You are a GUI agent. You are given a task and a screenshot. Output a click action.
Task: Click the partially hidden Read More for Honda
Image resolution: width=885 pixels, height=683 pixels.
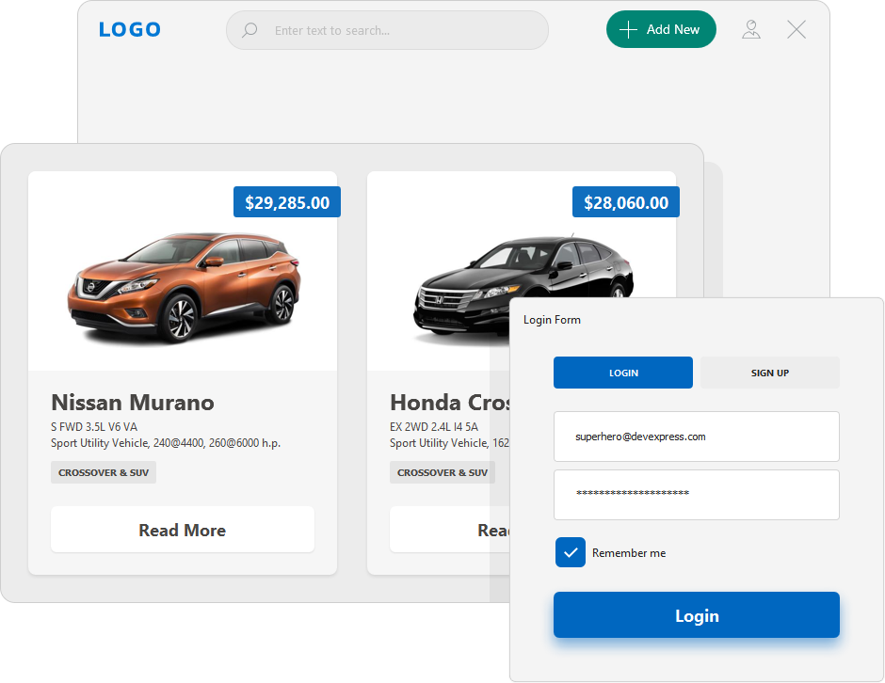pyautogui.click(x=490, y=530)
